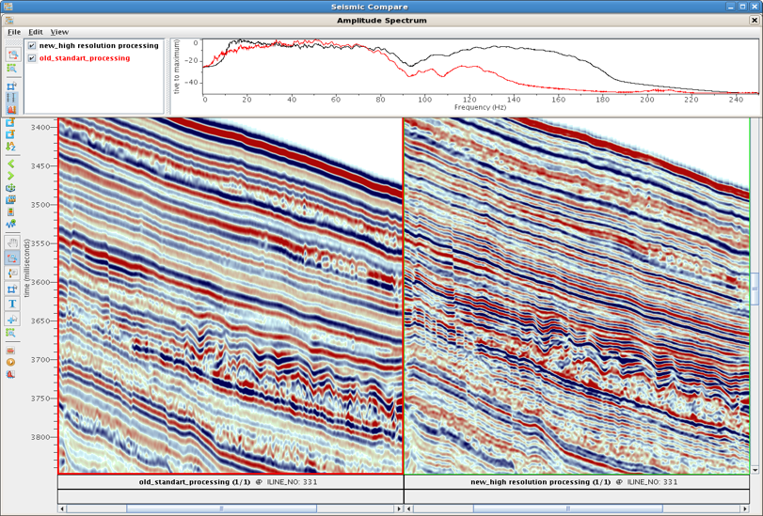
Task: Click vertical scrollbar thumb beside new_high panel
Action: click(x=755, y=289)
